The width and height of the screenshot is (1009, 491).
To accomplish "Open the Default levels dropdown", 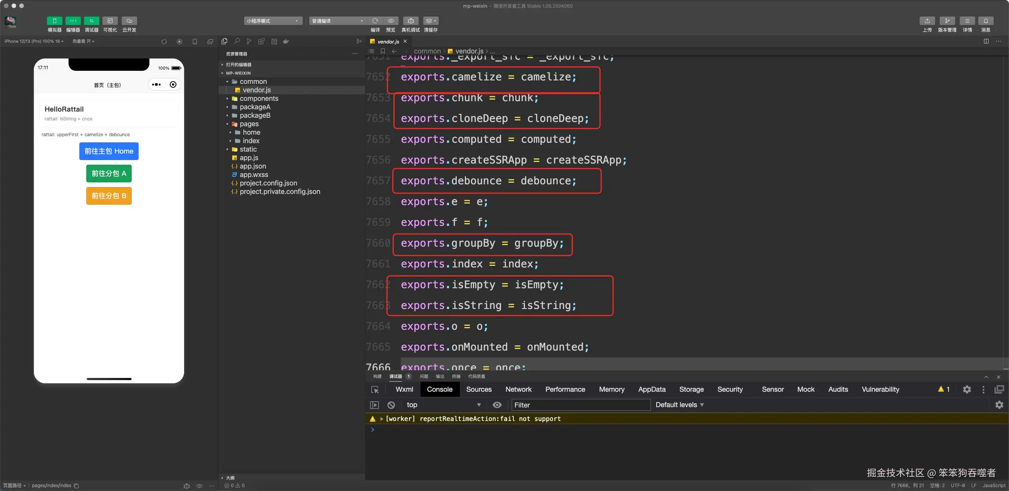I will pyautogui.click(x=680, y=405).
